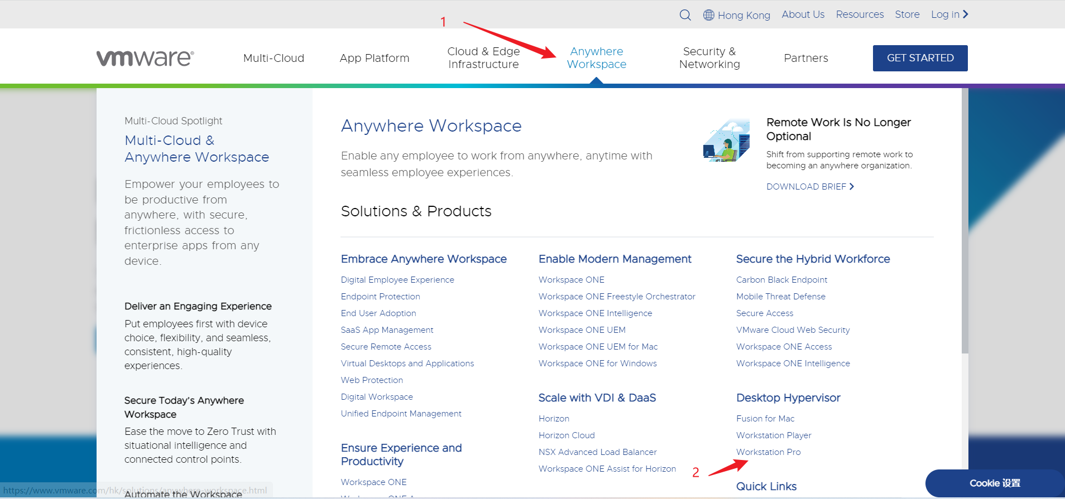
Task: Open the Secure Access link
Action: click(x=764, y=313)
